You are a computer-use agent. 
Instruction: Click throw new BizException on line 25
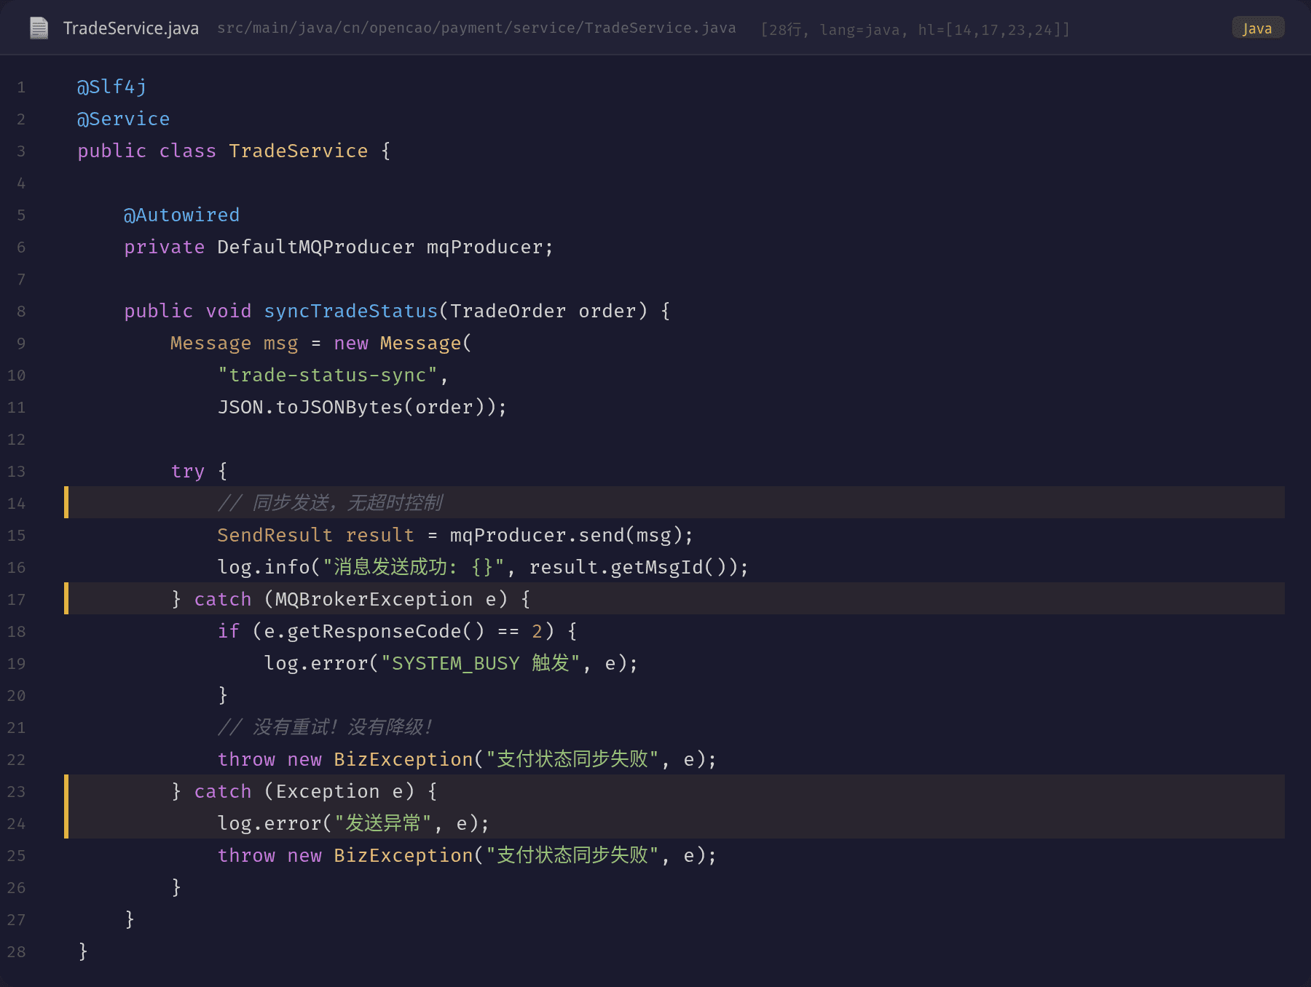pos(467,856)
